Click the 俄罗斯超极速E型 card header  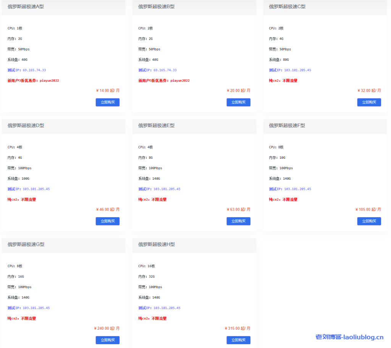(157, 126)
